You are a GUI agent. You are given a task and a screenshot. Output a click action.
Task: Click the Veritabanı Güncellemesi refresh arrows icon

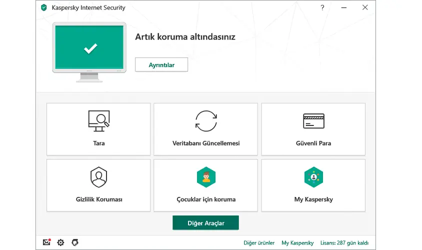tap(206, 121)
